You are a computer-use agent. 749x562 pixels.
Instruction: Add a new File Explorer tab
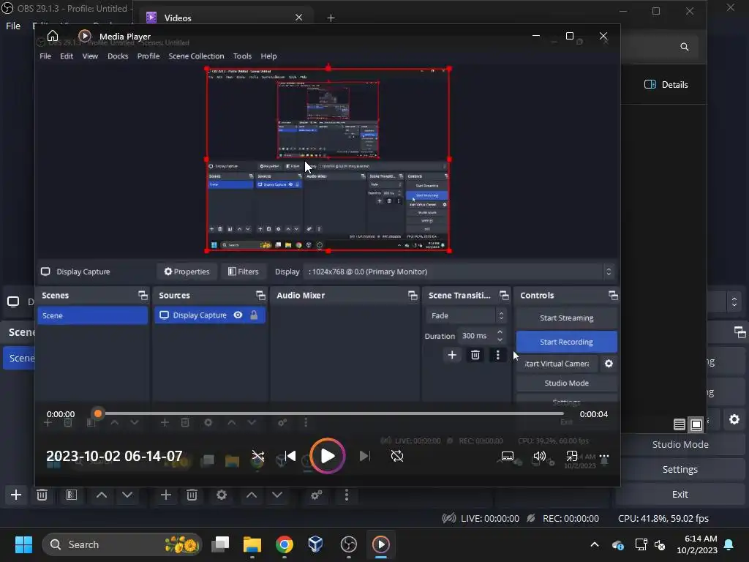point(331,18)
